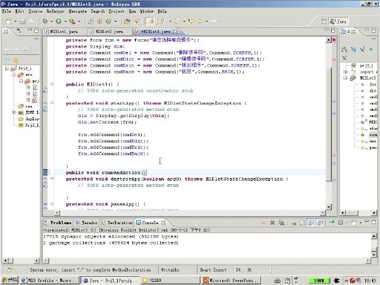Screen dimensions: 380x285
Task: Click New Java Package toolbar icon
Action: (x=99, y=22)
